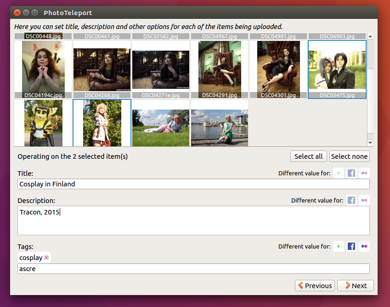Image resolution: width=390 pixels, height=307 pixels.
Task: Select the DSC04194c.jpg thumbnail
Action: point(43,70)
